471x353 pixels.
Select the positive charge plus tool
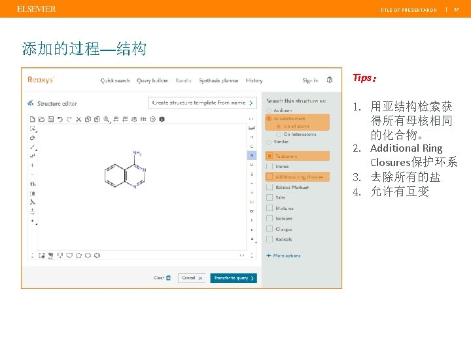tap(33, 165)
